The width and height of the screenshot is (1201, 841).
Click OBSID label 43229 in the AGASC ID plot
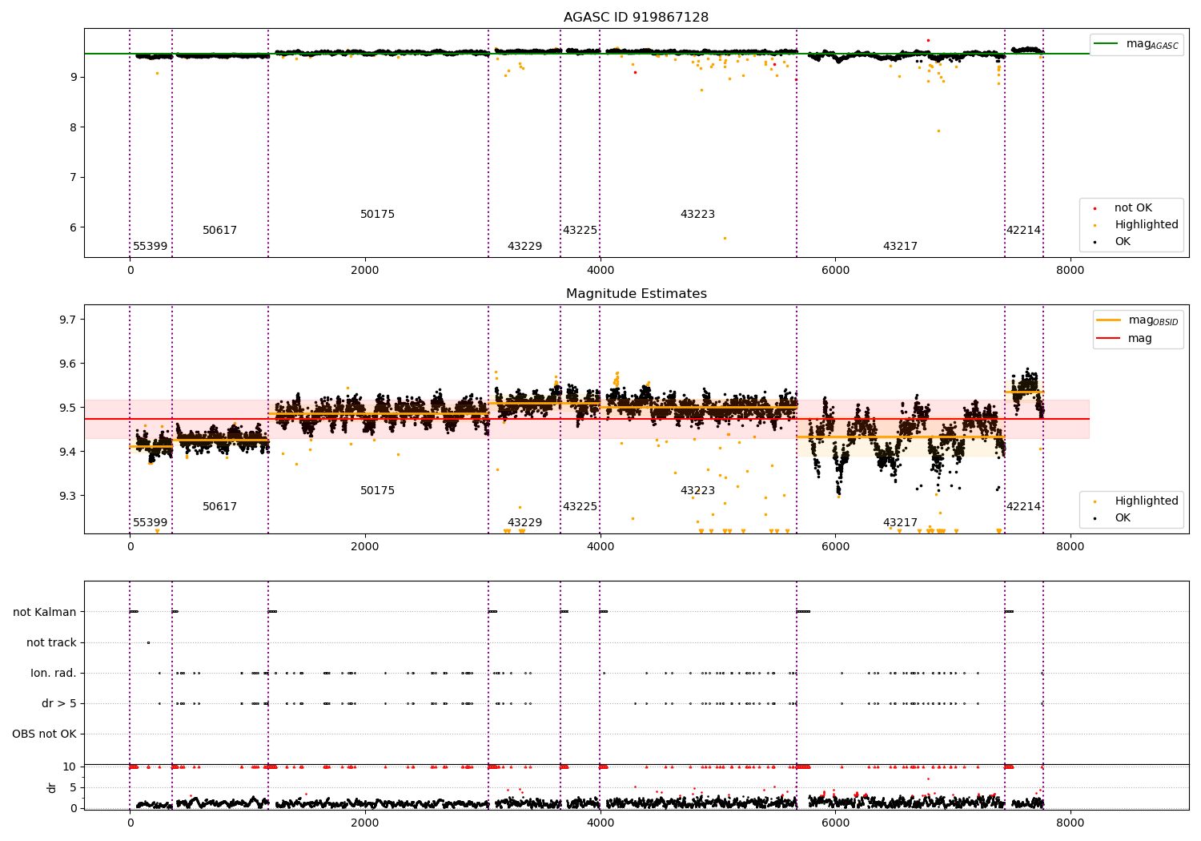tap(524, 247)
